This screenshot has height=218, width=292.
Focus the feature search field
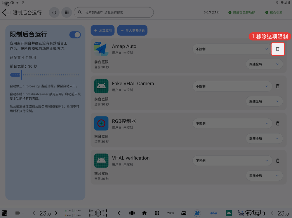point(114,13)
